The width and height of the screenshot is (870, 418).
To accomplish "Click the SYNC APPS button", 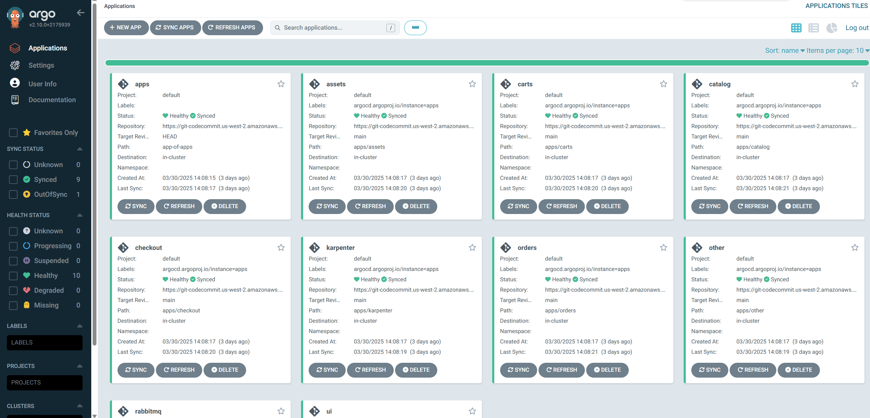I will click(175, 28).
